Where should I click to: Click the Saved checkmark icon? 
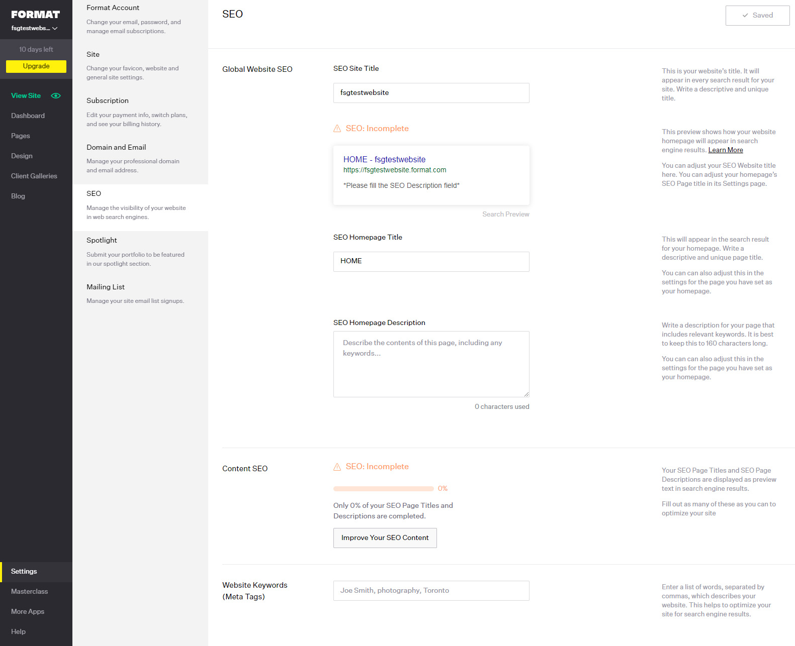click(745, 16)
